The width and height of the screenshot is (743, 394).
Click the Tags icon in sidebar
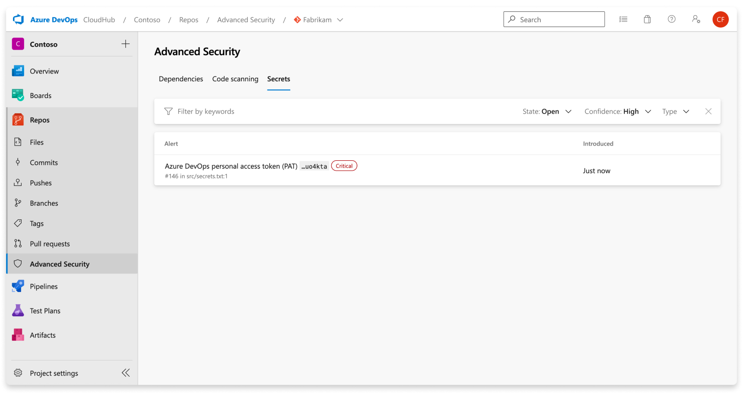coord(18,223)
